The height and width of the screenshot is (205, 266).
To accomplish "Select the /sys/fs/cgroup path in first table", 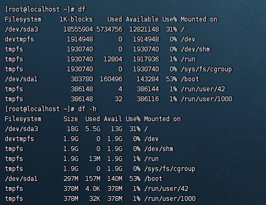I will click(206, 69).
